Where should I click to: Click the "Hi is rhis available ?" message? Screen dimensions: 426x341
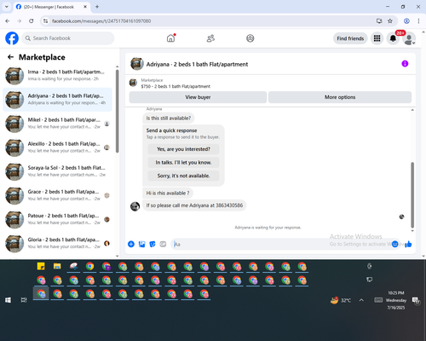coord(168,193)
